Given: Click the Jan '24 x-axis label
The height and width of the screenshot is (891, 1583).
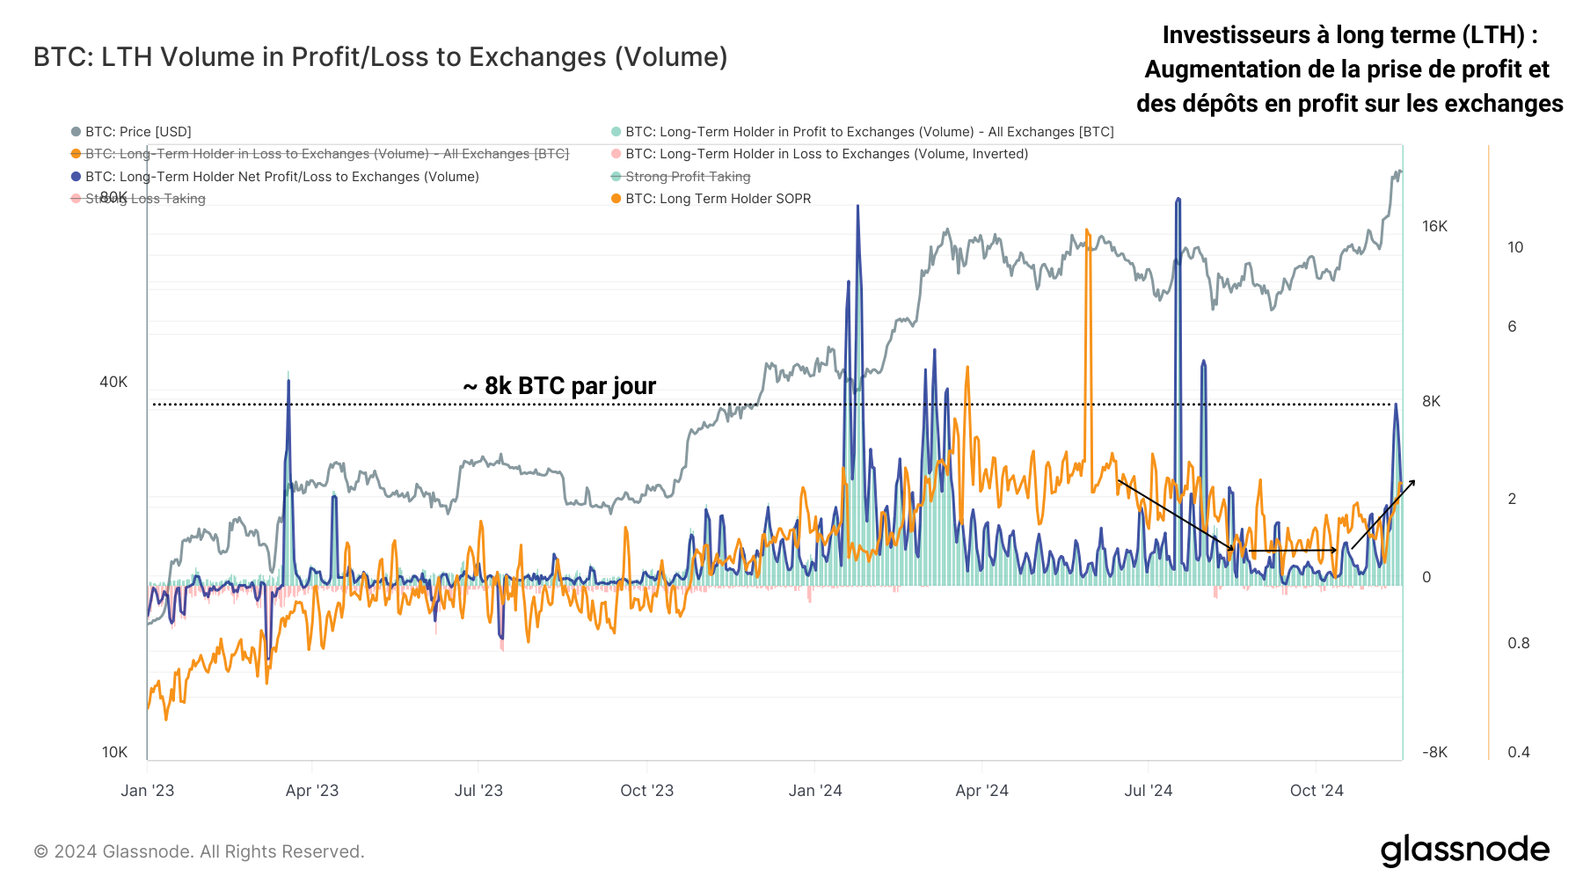Looking at the screenshot, I should (815, 791).
